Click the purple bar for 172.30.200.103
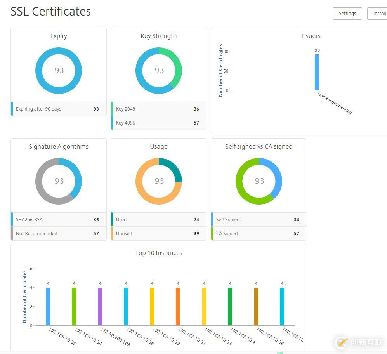The height and width of the screenshot is (354, 387). point(100,306)
